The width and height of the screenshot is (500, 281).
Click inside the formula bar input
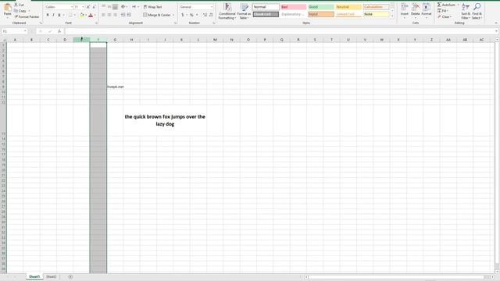pyautogui.click(x=279, y=31)
